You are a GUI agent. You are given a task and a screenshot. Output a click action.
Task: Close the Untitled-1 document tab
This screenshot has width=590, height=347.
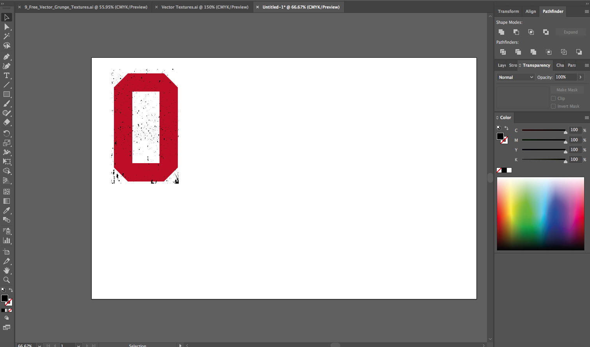(x=258, y=7)
